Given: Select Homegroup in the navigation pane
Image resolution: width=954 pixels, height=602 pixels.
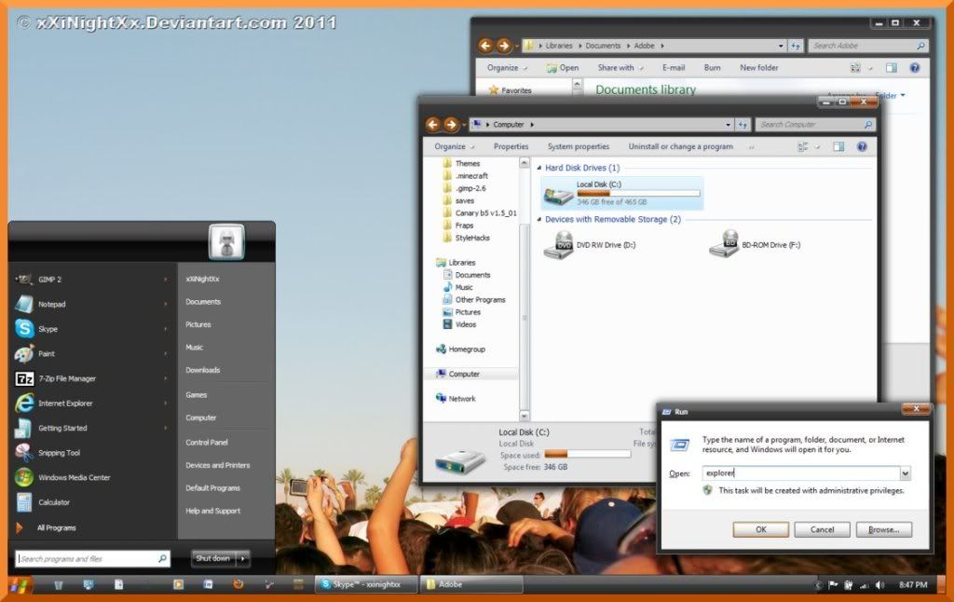Looking at the screenshot, I should pos(460,349).
